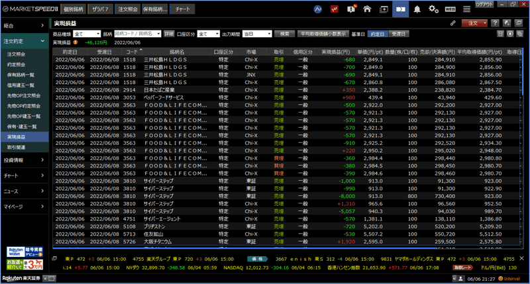Open the 商品種類 dropdown
This screenshot has width=530, height=284.
87,34
